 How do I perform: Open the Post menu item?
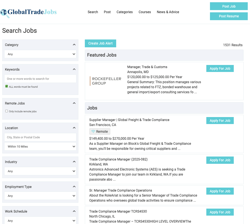pos(107,12)
